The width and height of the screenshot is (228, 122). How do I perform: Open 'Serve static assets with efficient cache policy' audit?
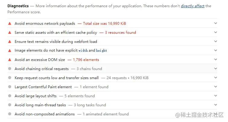[56, 32]
